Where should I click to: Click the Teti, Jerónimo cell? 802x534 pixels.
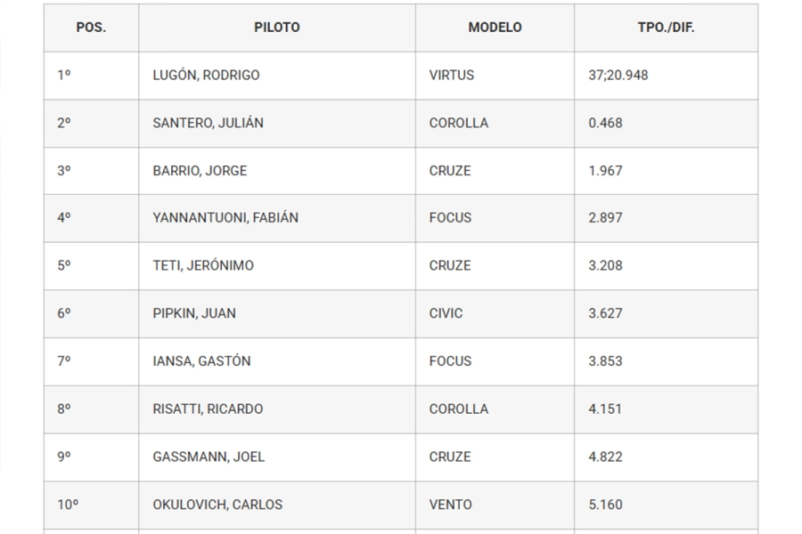[203, 266]
